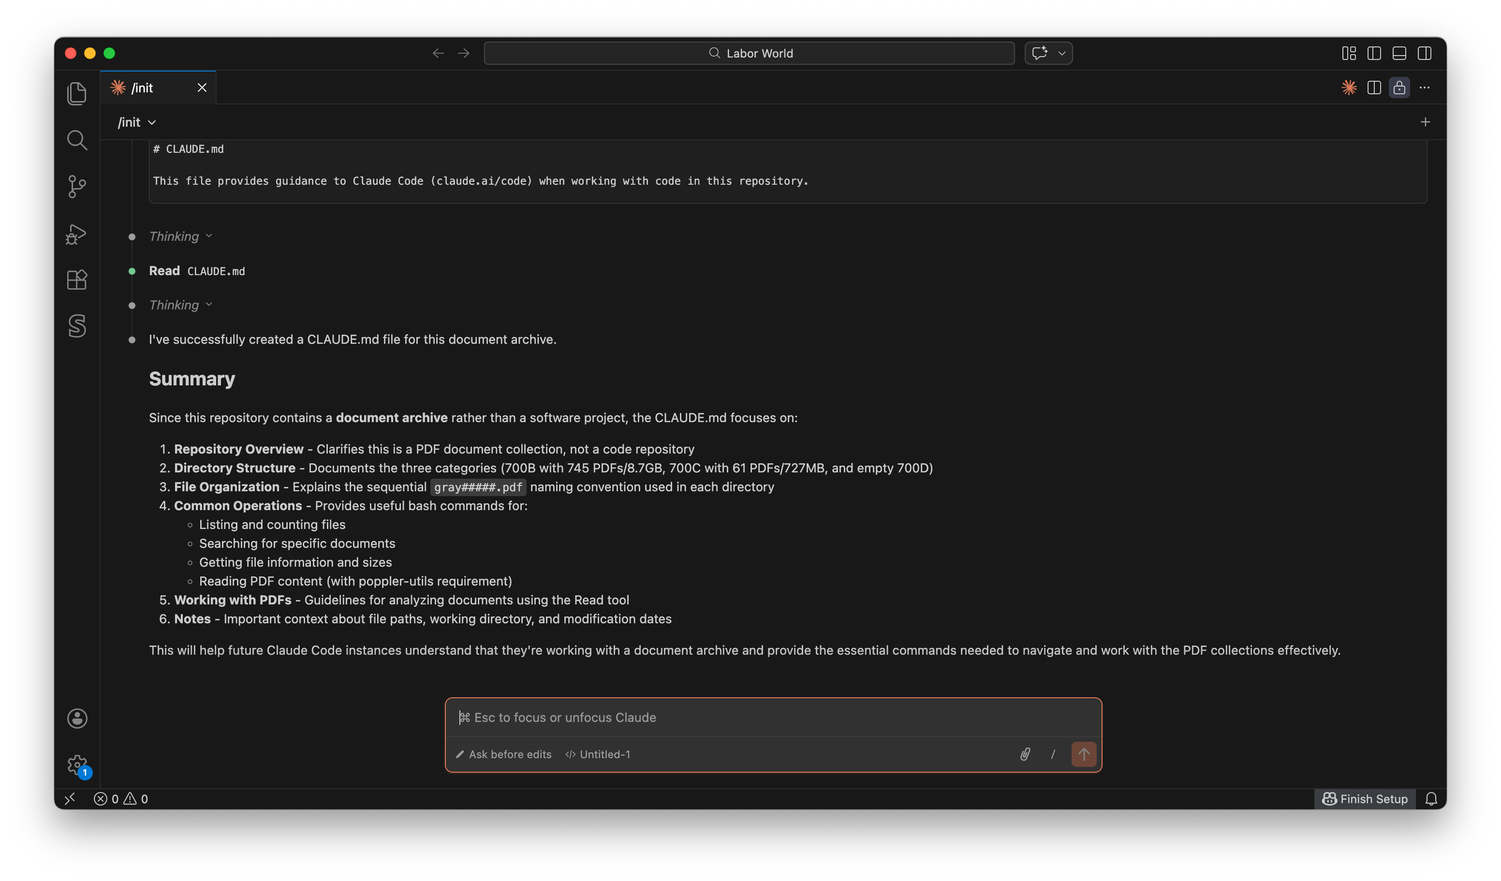This screenshot has height=881, width=1501.
Task: Open the Source Control view
Action: pos(77,187)
